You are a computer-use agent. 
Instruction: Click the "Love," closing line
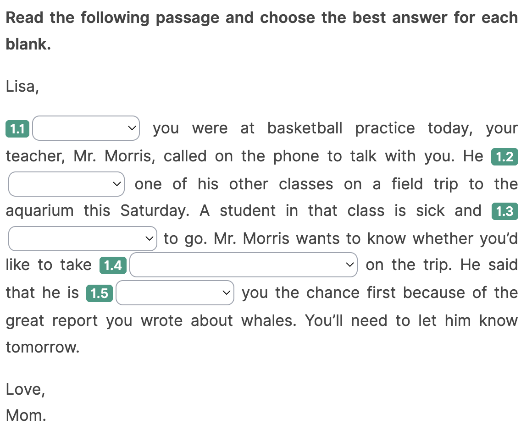coord(25,389)
